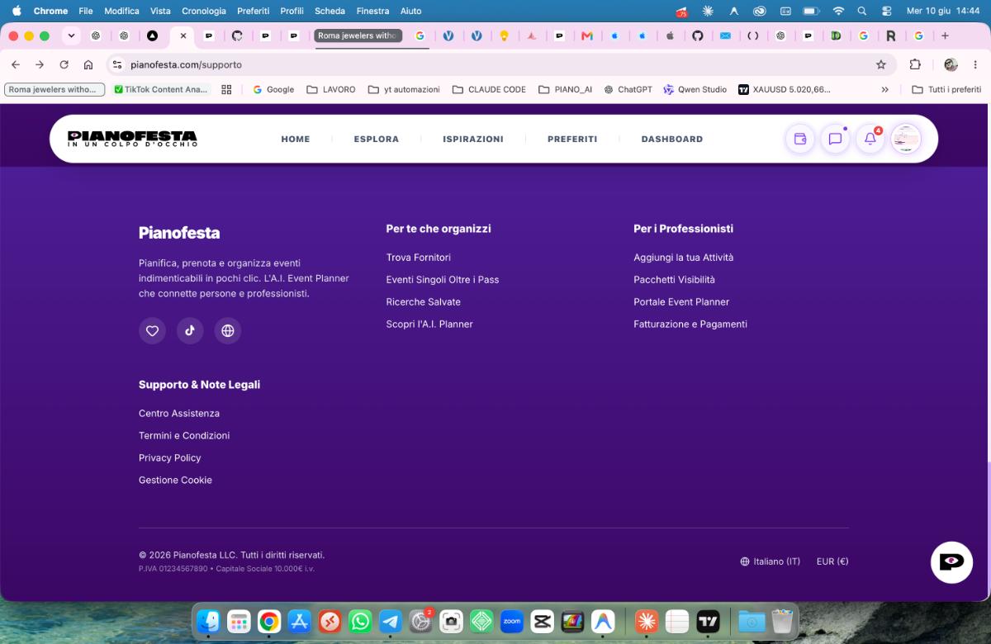The width and height of the screenshot is (991, 644).
Task: Expand the CLAUDE CODE bookmarks folder
Action: pos(489,89)
